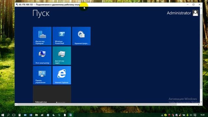Click the horizontal scrollbar thumb
The height and width of the screenshot is (117, 208).
pos(97,104)
